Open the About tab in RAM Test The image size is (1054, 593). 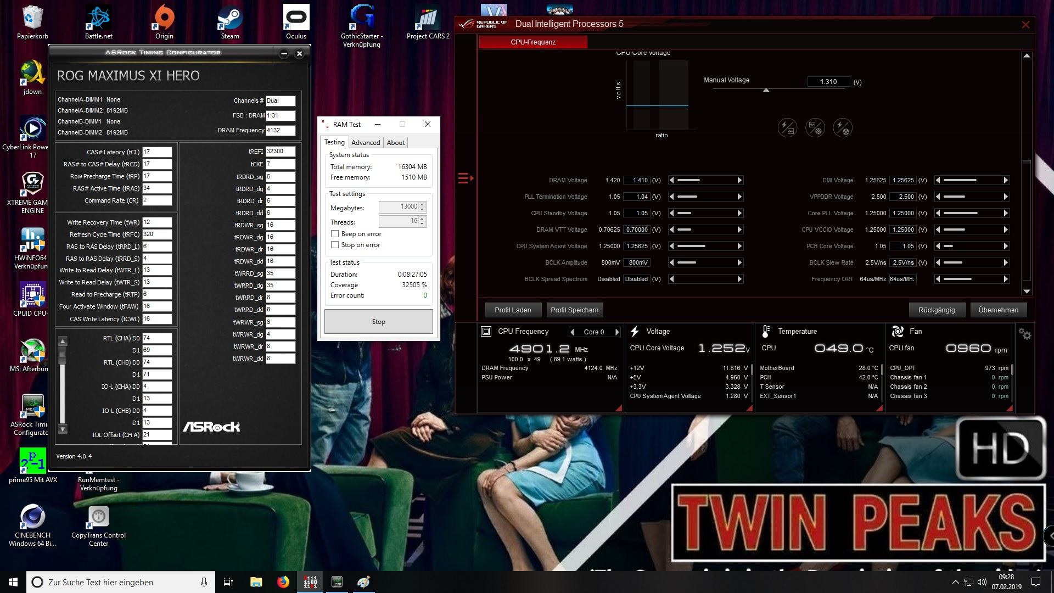(x=396, y=143)
